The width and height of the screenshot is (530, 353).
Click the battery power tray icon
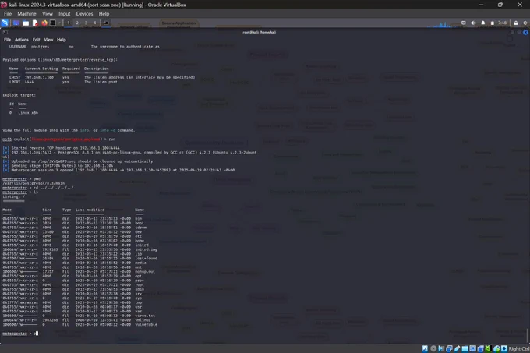tap(492, 23)
